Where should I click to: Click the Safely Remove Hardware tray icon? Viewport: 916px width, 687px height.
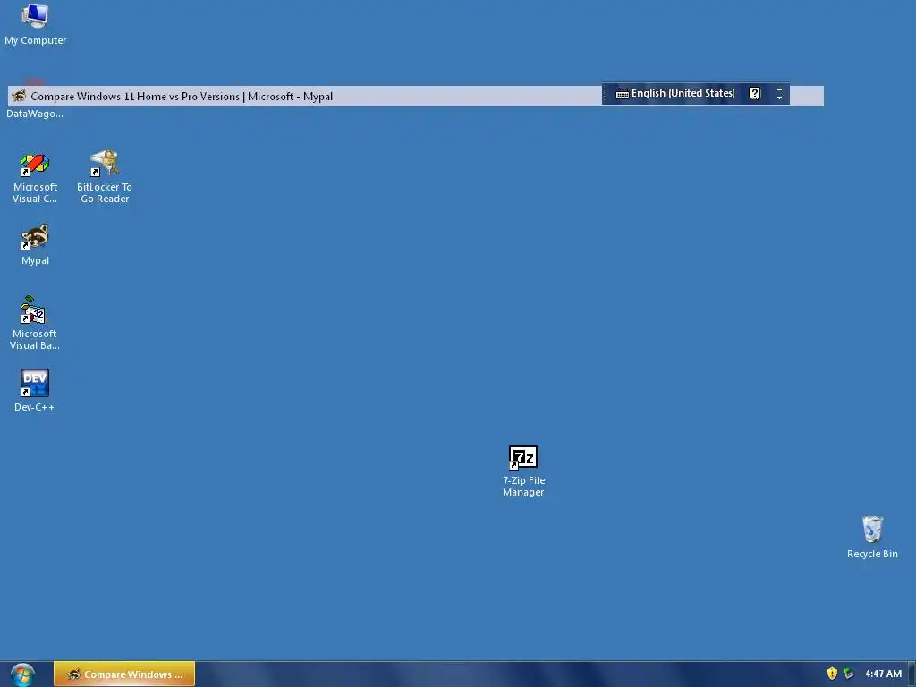click(849, 674)
